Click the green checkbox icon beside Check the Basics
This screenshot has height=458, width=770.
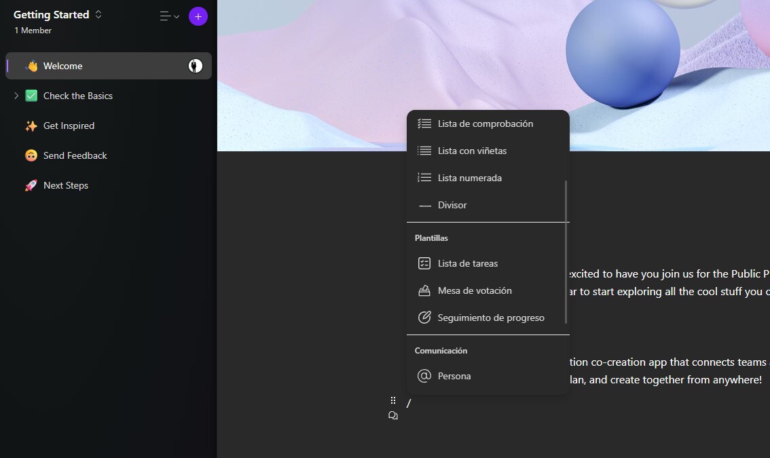click(31, 95)
